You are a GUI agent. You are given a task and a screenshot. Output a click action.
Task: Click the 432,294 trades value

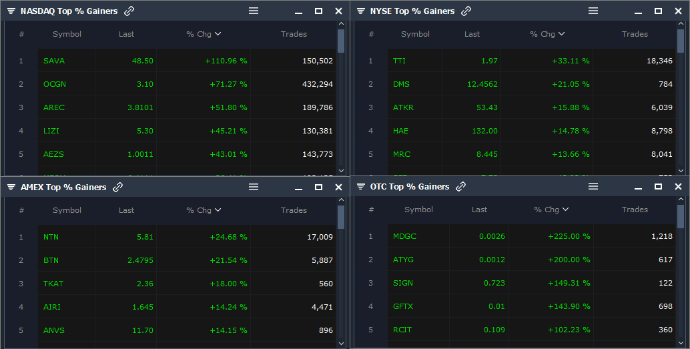[x=317, y=84]
